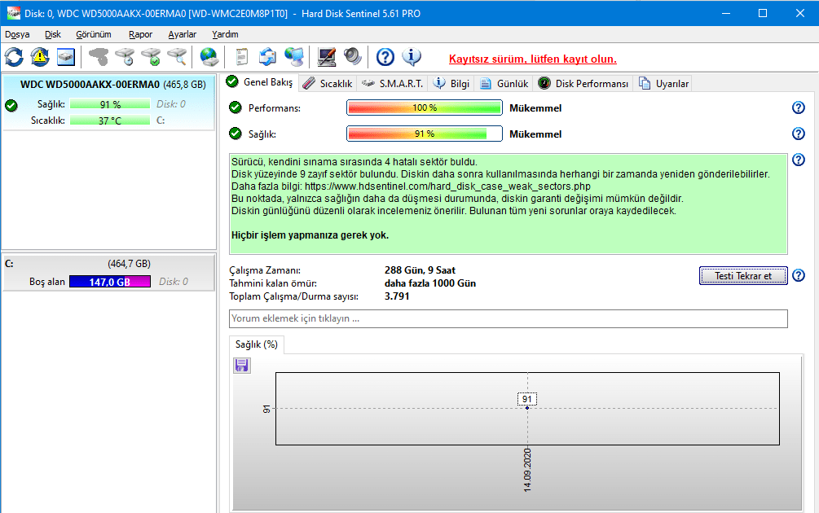
Task: Open the Yardım menu
Action: click(x=225, y=34)
